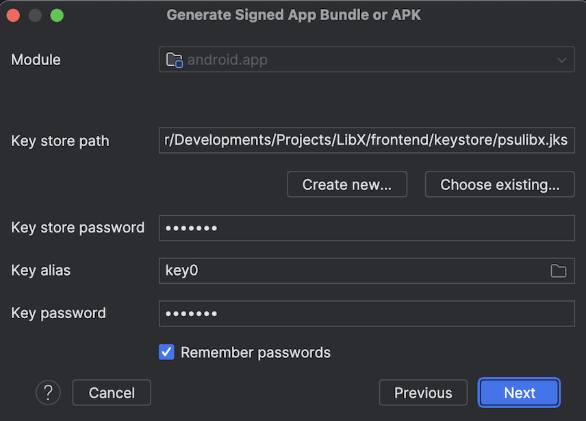Viewport: 586px width, 421px height.
Task: Click the Generate Signed App Bundle title
Action: tap(294, 14)
